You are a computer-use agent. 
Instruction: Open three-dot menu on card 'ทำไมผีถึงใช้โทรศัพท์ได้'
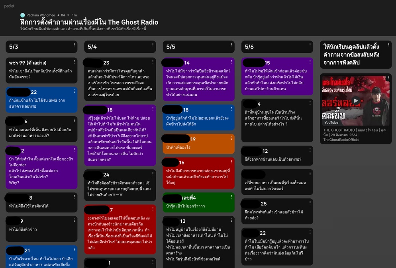click(74, 197)
